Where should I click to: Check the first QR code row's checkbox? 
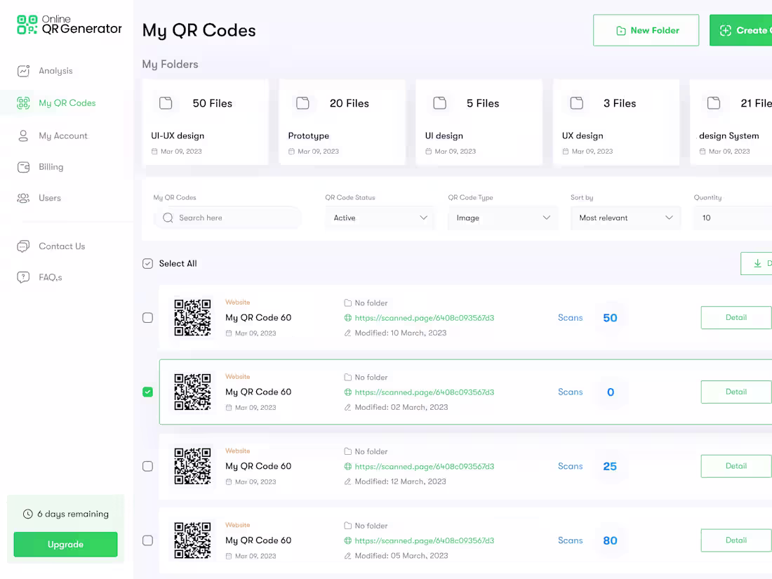pos(147,317)
